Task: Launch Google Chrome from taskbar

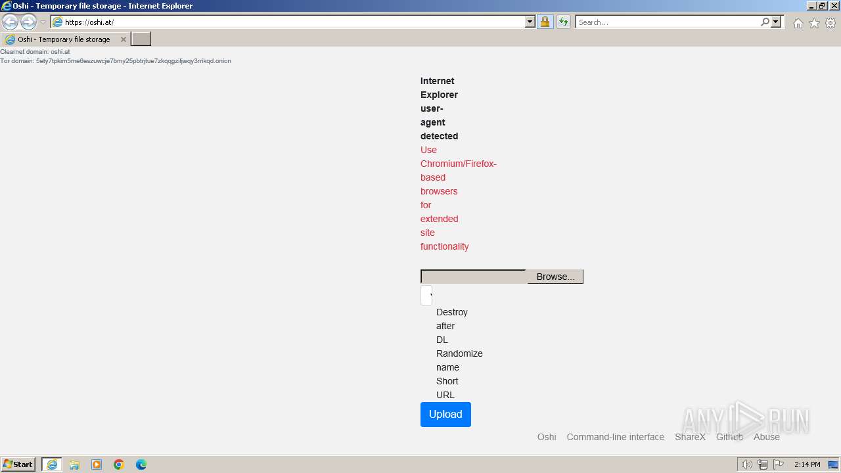Action: tap(119, 464)
